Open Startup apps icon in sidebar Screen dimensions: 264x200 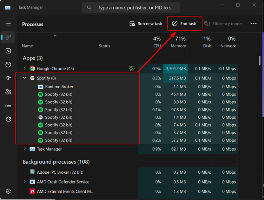point(8,78)
